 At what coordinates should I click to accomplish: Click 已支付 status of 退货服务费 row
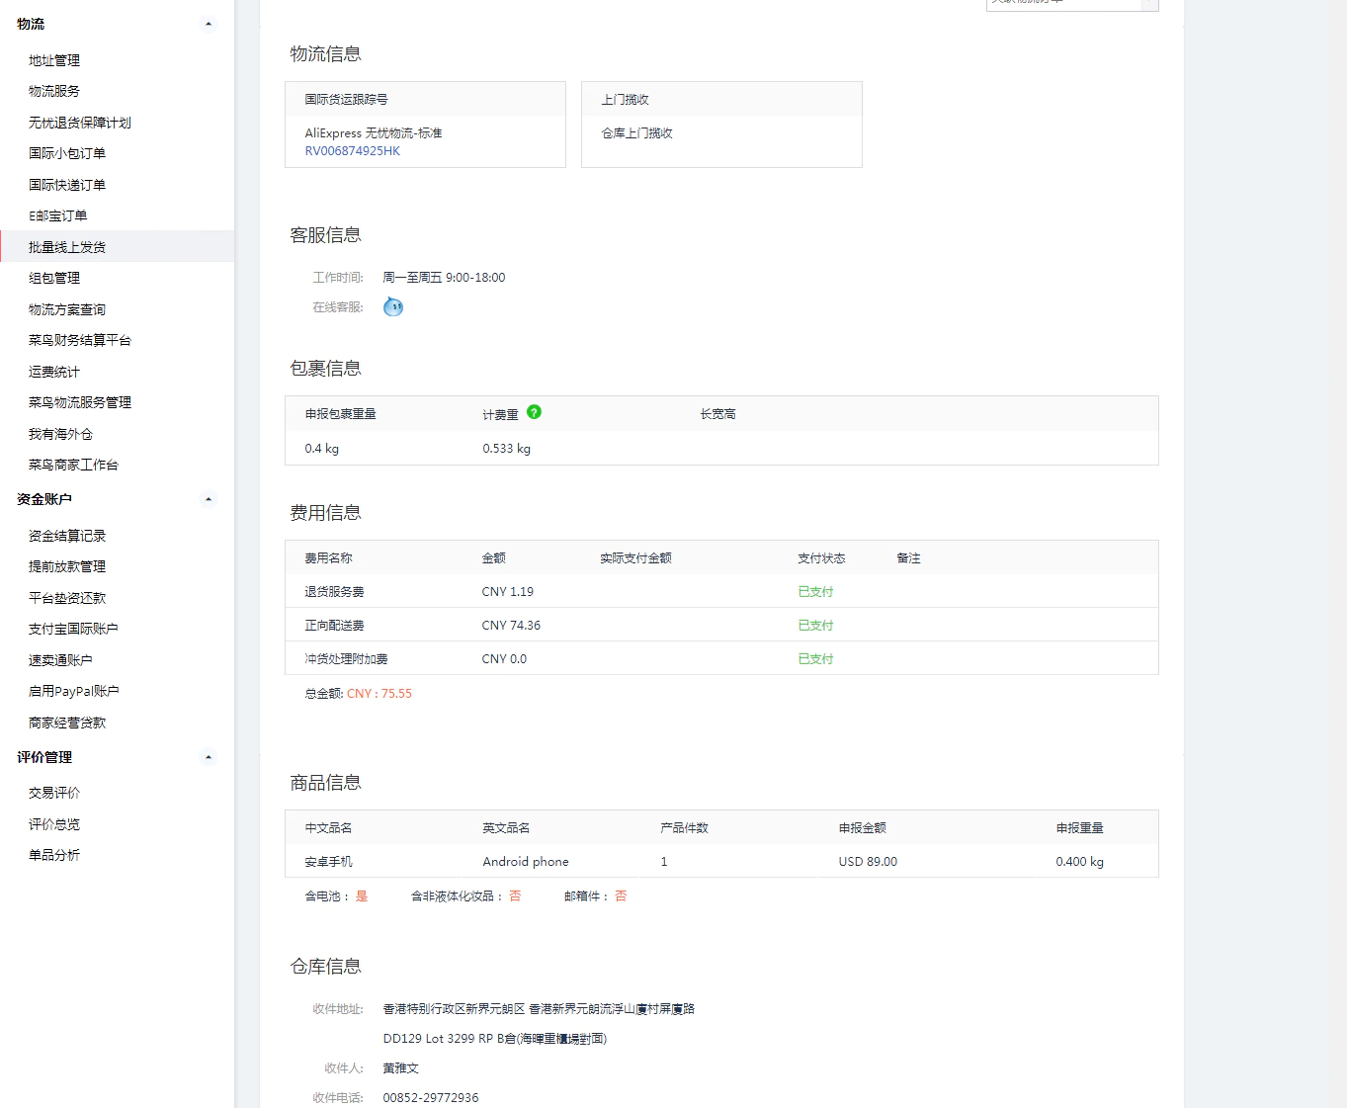click(x=815, y=592)
